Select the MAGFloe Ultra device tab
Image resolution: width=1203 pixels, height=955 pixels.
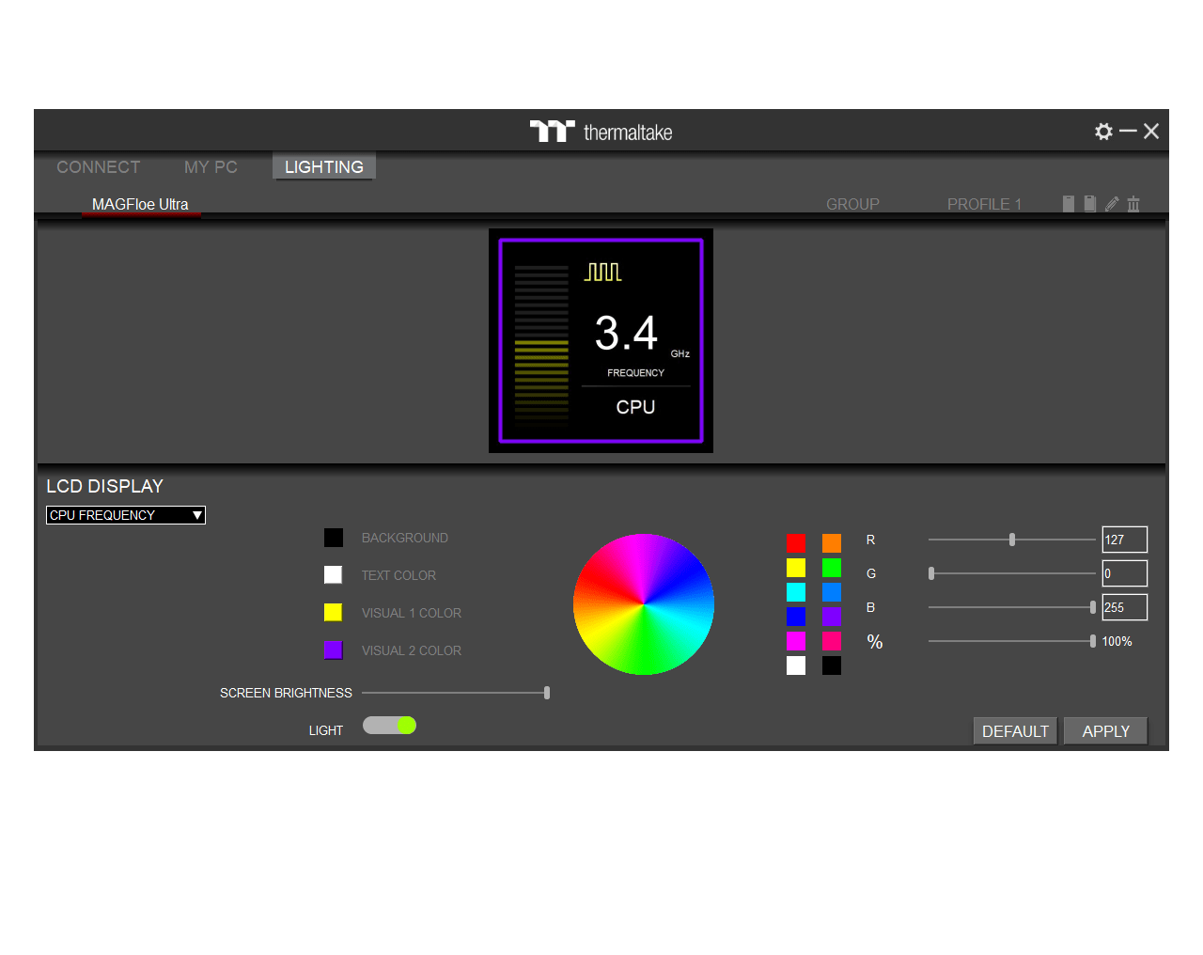(x=140, y=204)
